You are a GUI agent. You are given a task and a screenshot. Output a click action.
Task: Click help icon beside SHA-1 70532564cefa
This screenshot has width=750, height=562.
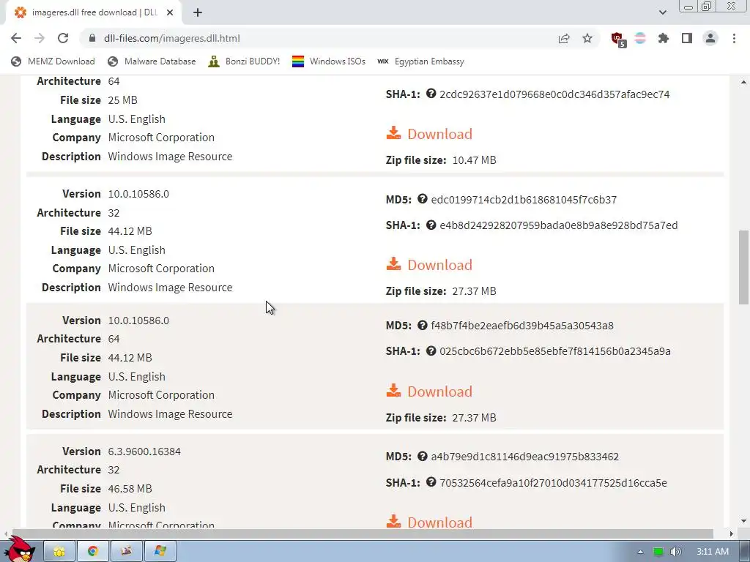coord(431,482)
